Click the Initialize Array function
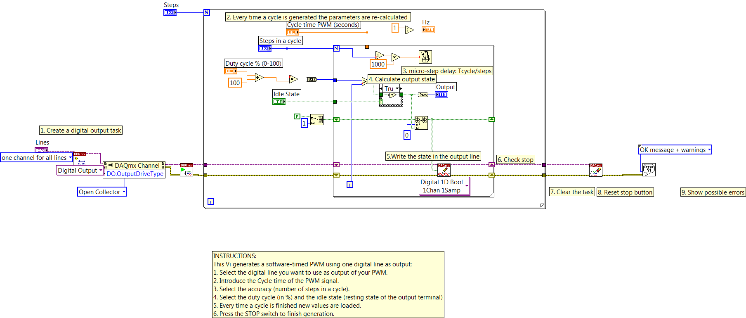The width and height of the screenshot is (746, 318). click(317, 120)
